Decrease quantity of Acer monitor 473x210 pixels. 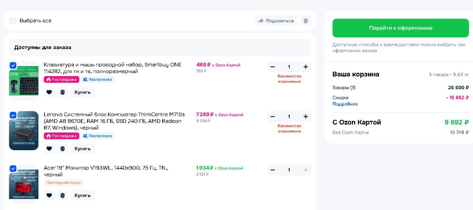[x=273, y=170]
